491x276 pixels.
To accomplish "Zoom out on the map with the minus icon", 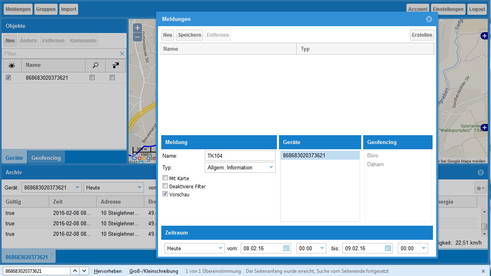I will pos(137,36).
